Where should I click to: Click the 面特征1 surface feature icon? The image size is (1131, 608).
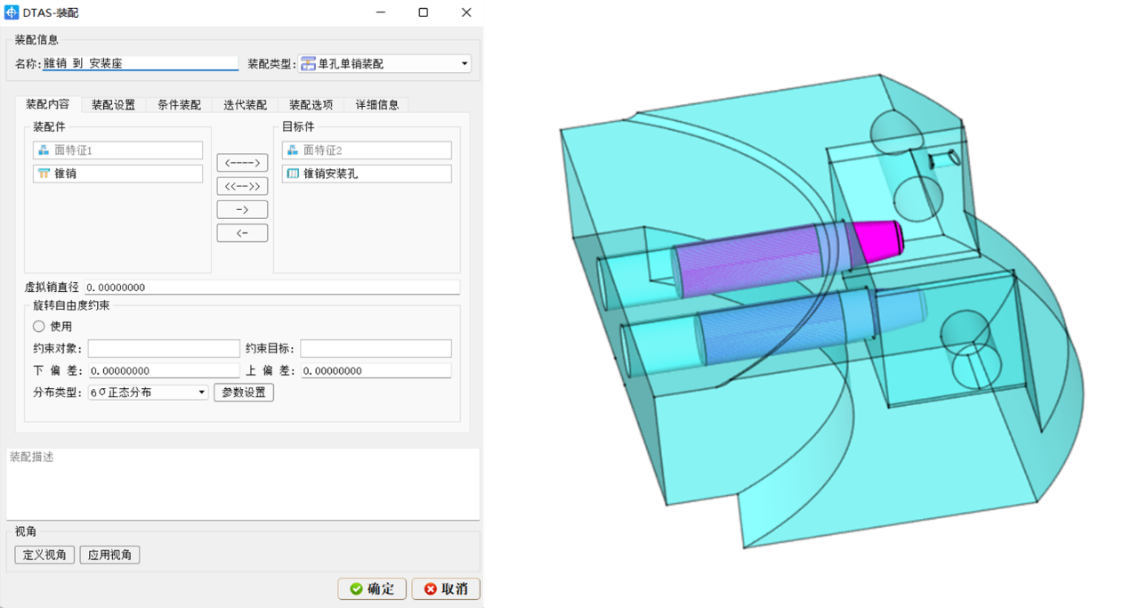[44, 150]
